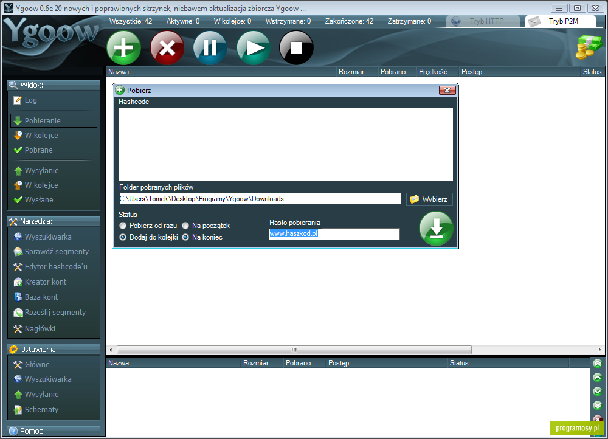The height and width of the screenshot is (439, 608).
Task: Open Główne settings
Action: [x=32, y=365]
